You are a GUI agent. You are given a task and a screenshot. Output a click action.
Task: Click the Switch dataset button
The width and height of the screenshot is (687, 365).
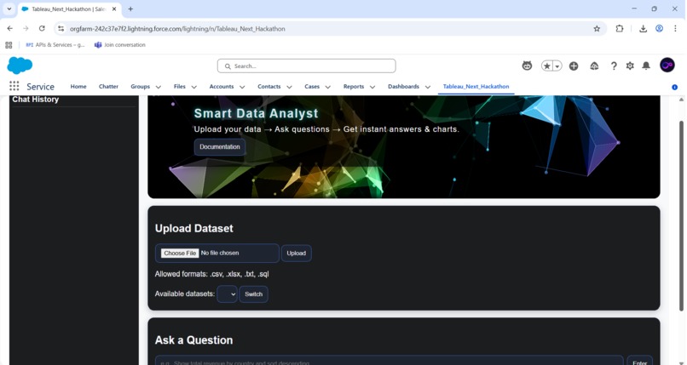253,294
